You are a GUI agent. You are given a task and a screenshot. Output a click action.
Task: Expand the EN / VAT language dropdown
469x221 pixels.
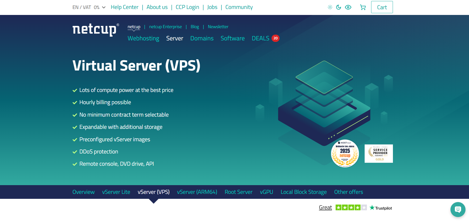tap(89, 7)
